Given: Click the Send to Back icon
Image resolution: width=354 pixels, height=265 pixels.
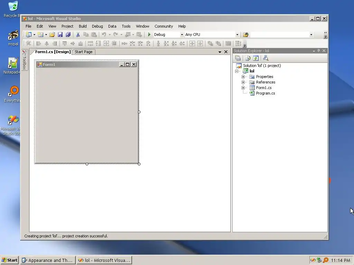Looking at the screenshot, I should click(x=218, y=43).
